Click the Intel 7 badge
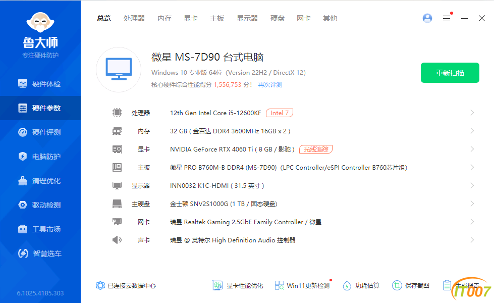Viewport: 494px width, 303px height. [280, 113]
